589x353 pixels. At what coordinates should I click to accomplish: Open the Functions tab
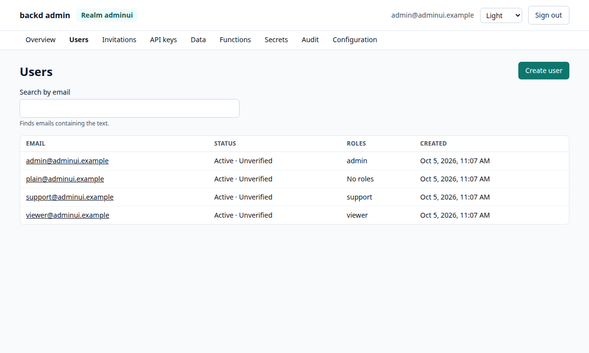tap(235, 40)
